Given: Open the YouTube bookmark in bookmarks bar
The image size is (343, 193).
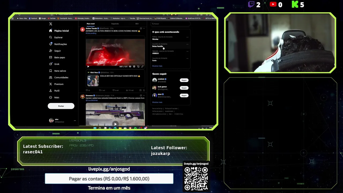Looking at the screenshot, I should (51, 18).
